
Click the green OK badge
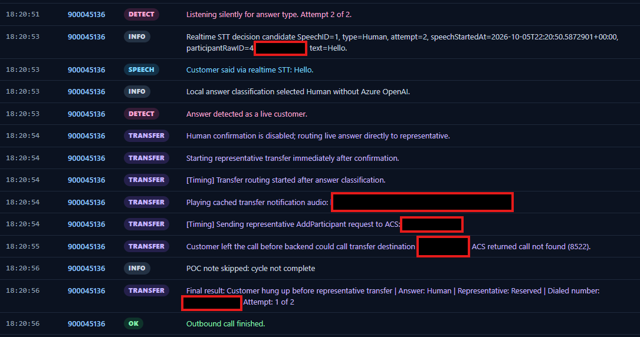pos(133,323)
